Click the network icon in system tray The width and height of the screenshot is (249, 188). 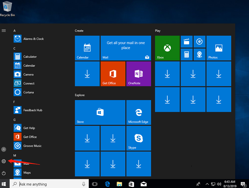pos(213,184)
